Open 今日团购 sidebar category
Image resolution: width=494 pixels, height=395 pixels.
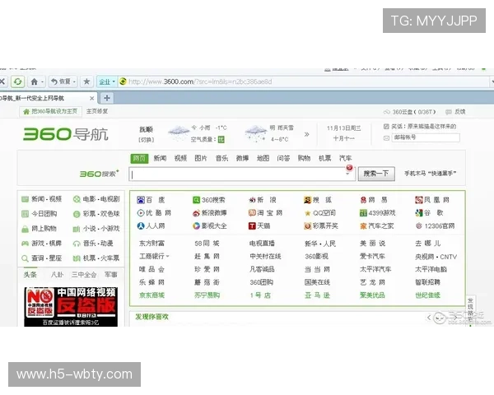[39, 214]
